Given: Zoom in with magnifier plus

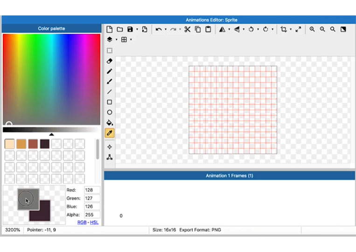Looking at the screenshot, I should (312, 29).
